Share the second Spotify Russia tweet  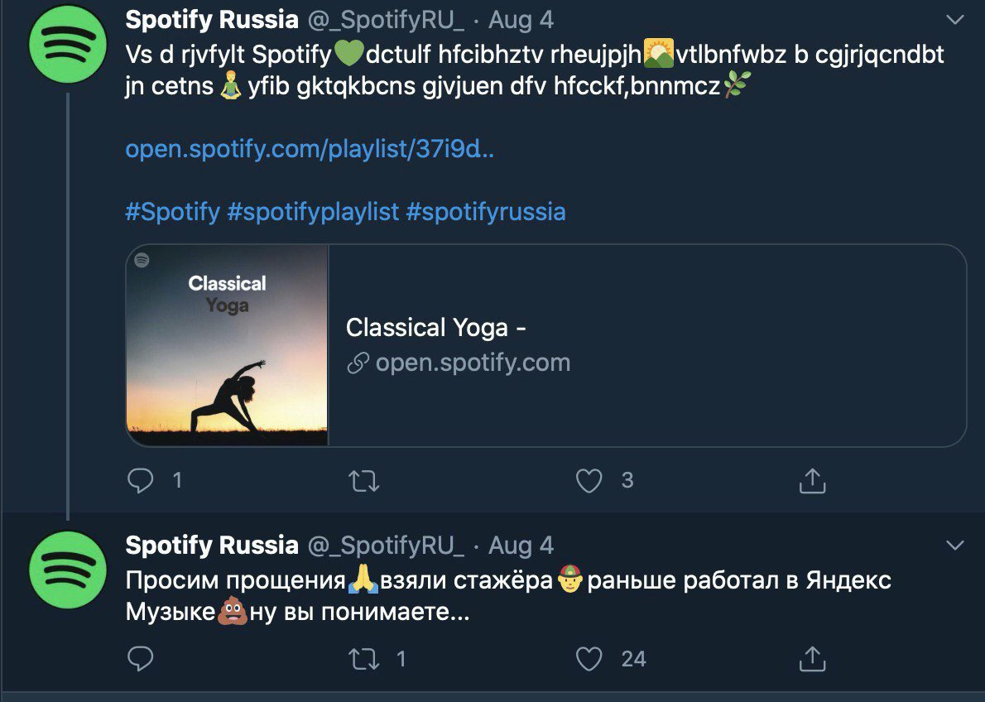[x=812, y=659]
